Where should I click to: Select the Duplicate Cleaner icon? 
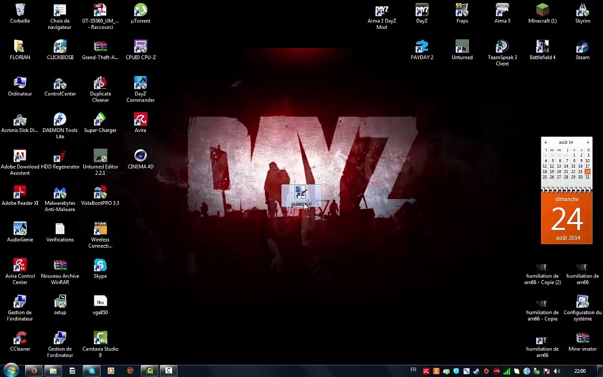[x=100, y=89]
